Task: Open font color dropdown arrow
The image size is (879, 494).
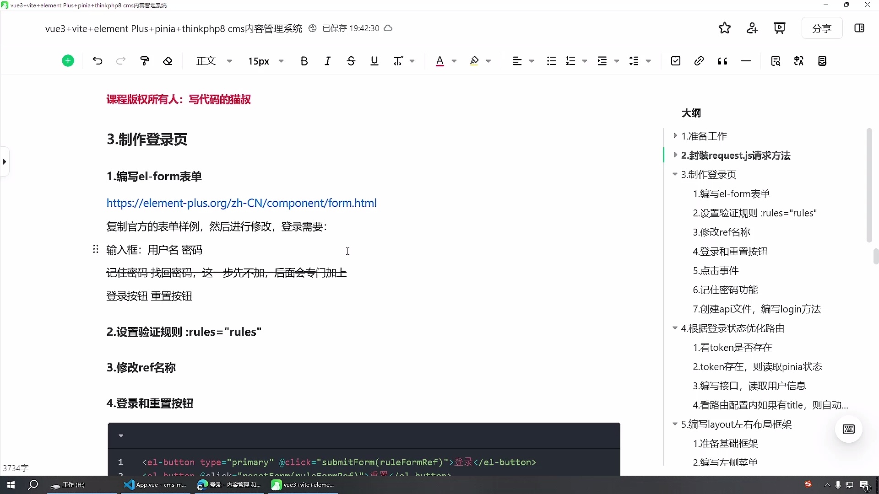Action: [x=454, y=61]
